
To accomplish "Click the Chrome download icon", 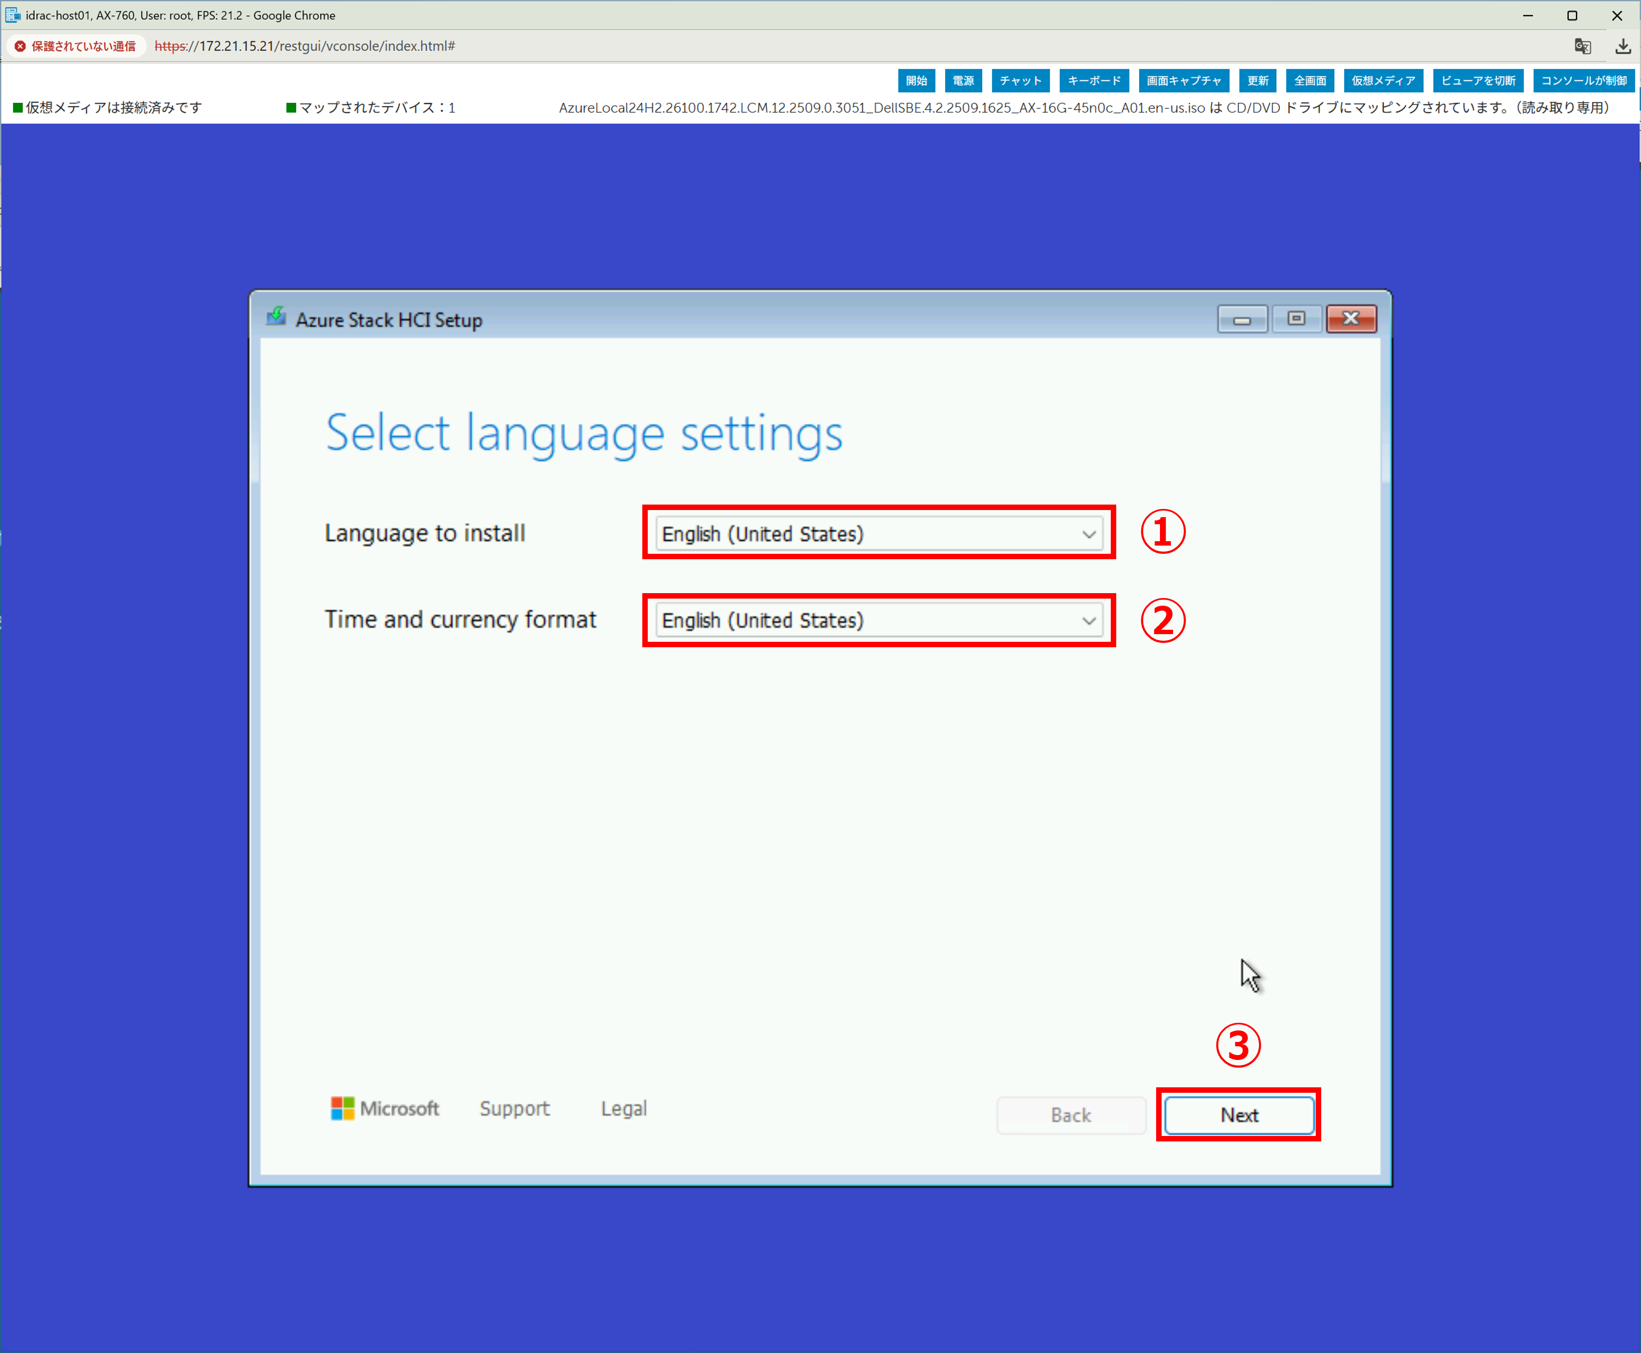I will tap(1622, 46).
